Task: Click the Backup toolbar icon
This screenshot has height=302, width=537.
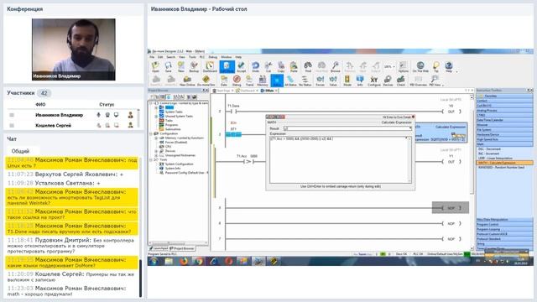Action: click(x=194, y=66)
